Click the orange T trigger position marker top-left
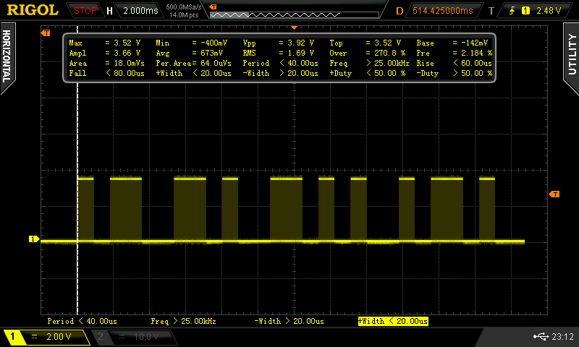The height and width of the screenshot is (347, 579). click(46, 33)
